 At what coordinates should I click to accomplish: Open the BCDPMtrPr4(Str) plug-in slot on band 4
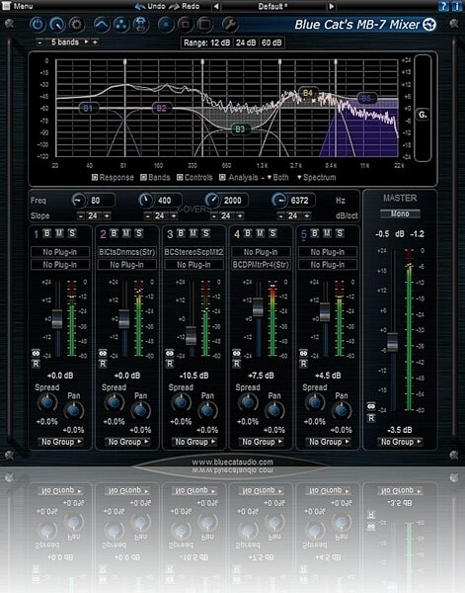pos(261,264)
